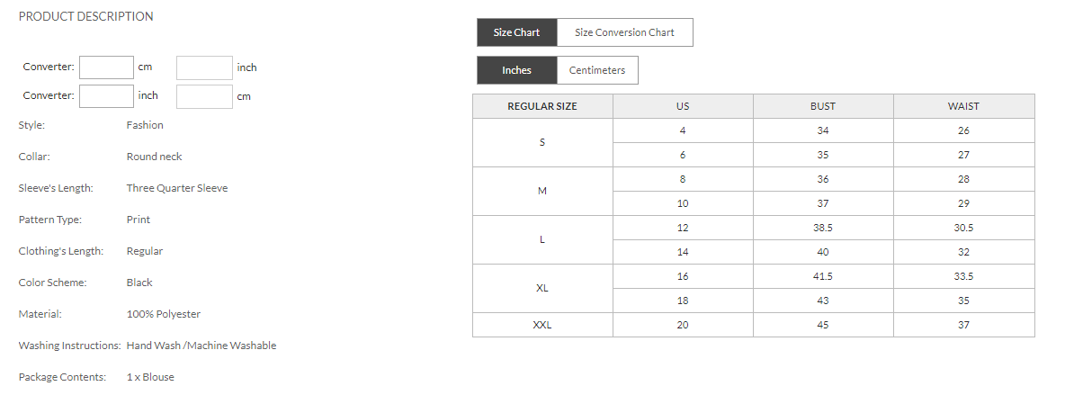Viewport: 1065px width, 404px height.
Task: Switch measurements to Centimeters
Action: pyautogui.click(x=597, y=70)
